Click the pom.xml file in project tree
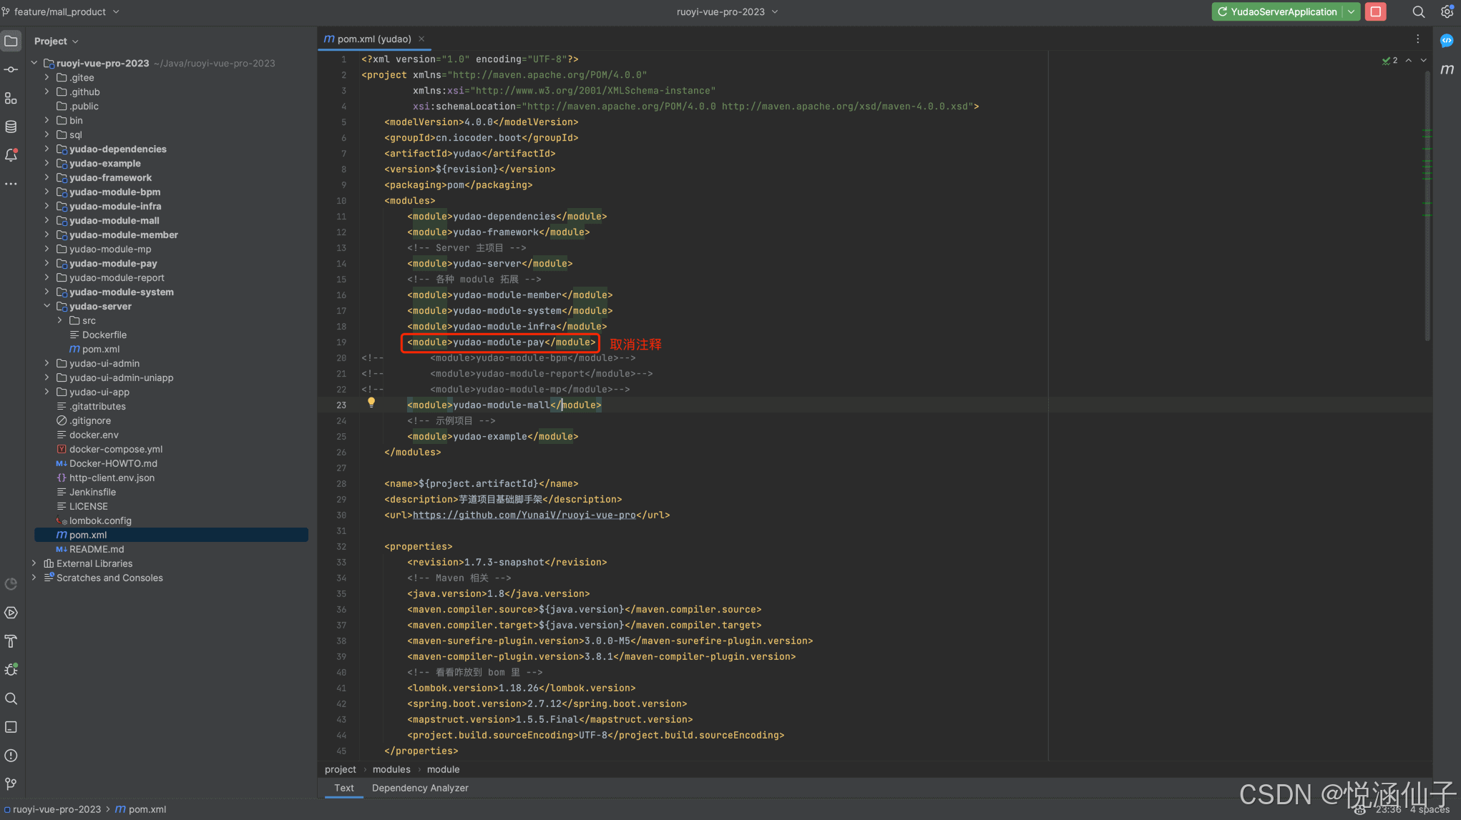This screenshot has width=1461, height=820. coord(88,533)
